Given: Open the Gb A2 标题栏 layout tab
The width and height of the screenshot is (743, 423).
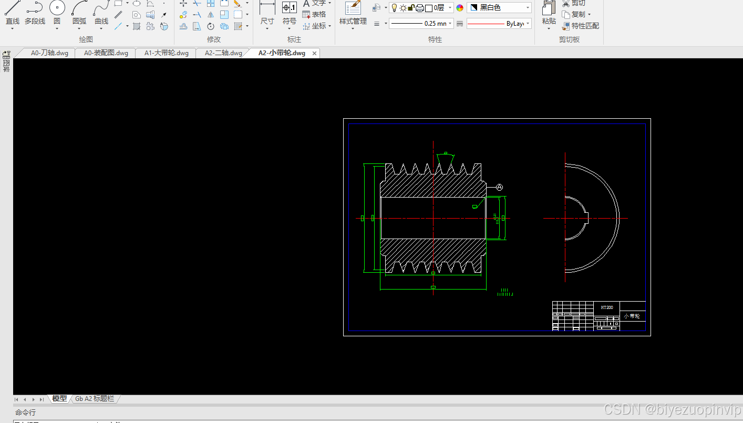Looking at the screenshot, I should tap(95, 398).
